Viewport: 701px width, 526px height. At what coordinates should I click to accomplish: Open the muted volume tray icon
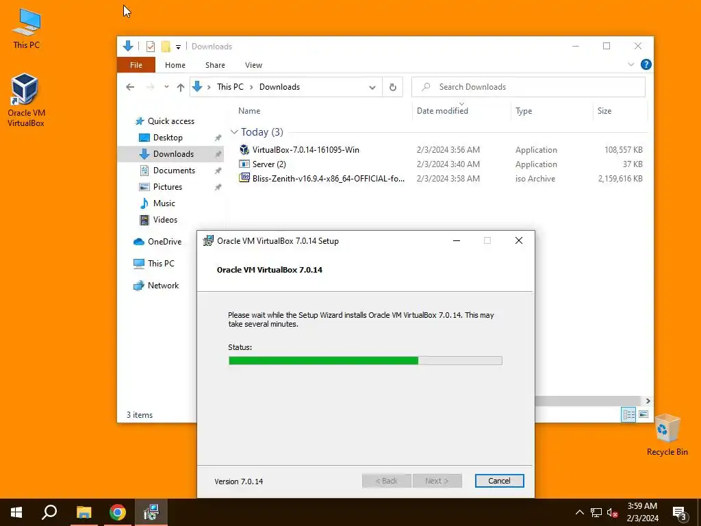click(613, 512)
